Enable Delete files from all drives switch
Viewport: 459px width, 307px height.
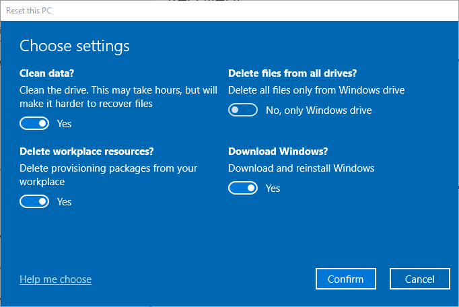coord(242,110)
